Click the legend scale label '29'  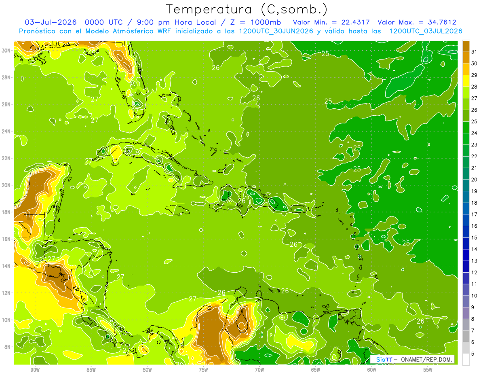[x=474, y=75]
